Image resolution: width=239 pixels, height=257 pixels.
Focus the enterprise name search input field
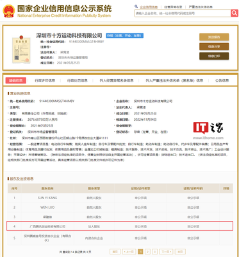pyautogui.click(x=183, y=13)
